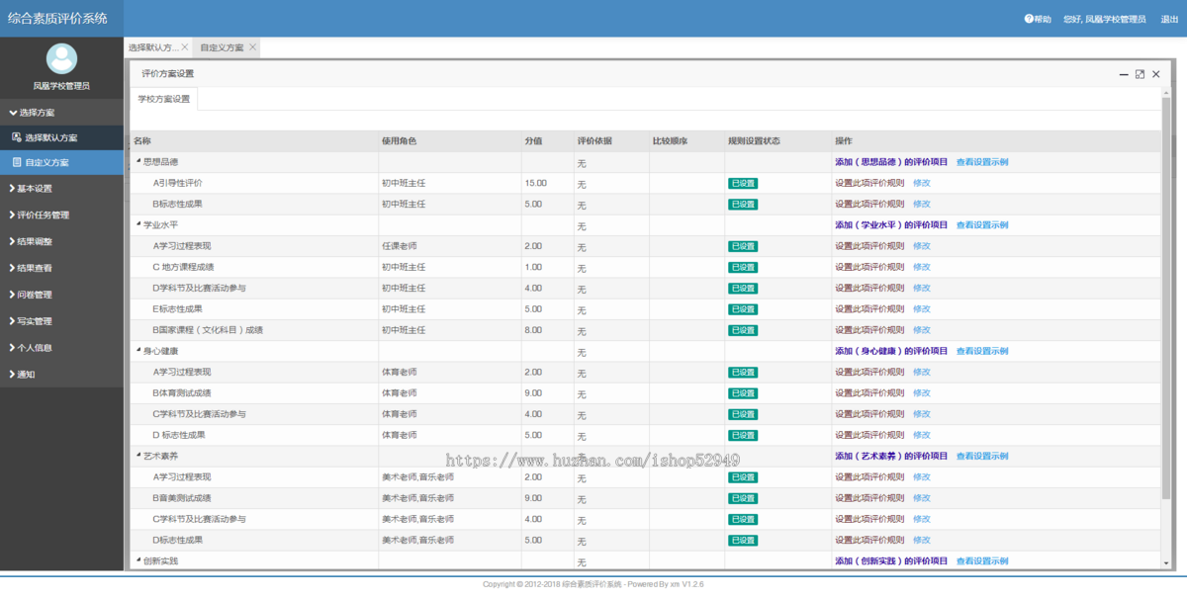Click the 已设置 badge for D学科节及比赛活动参与
Image resolution: width=1187 pixels, height=598 pixels.
coord(743,289)
